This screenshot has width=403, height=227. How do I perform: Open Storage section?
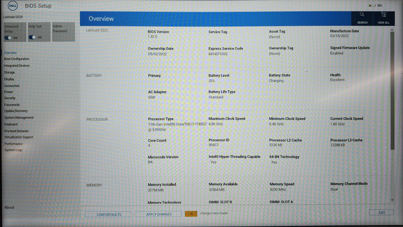coord(9,73)
